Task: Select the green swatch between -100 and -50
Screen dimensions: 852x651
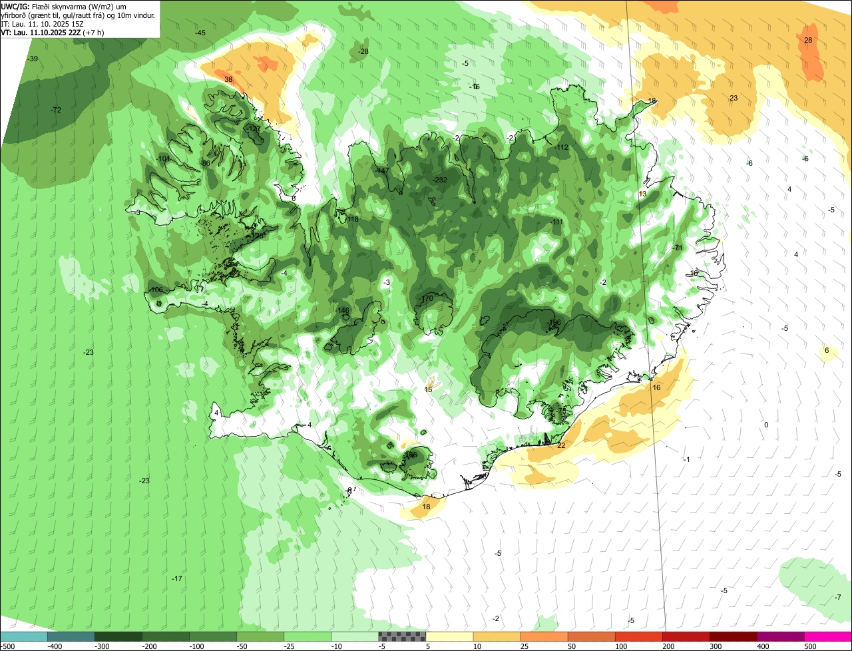Action: tap(213, 636)
